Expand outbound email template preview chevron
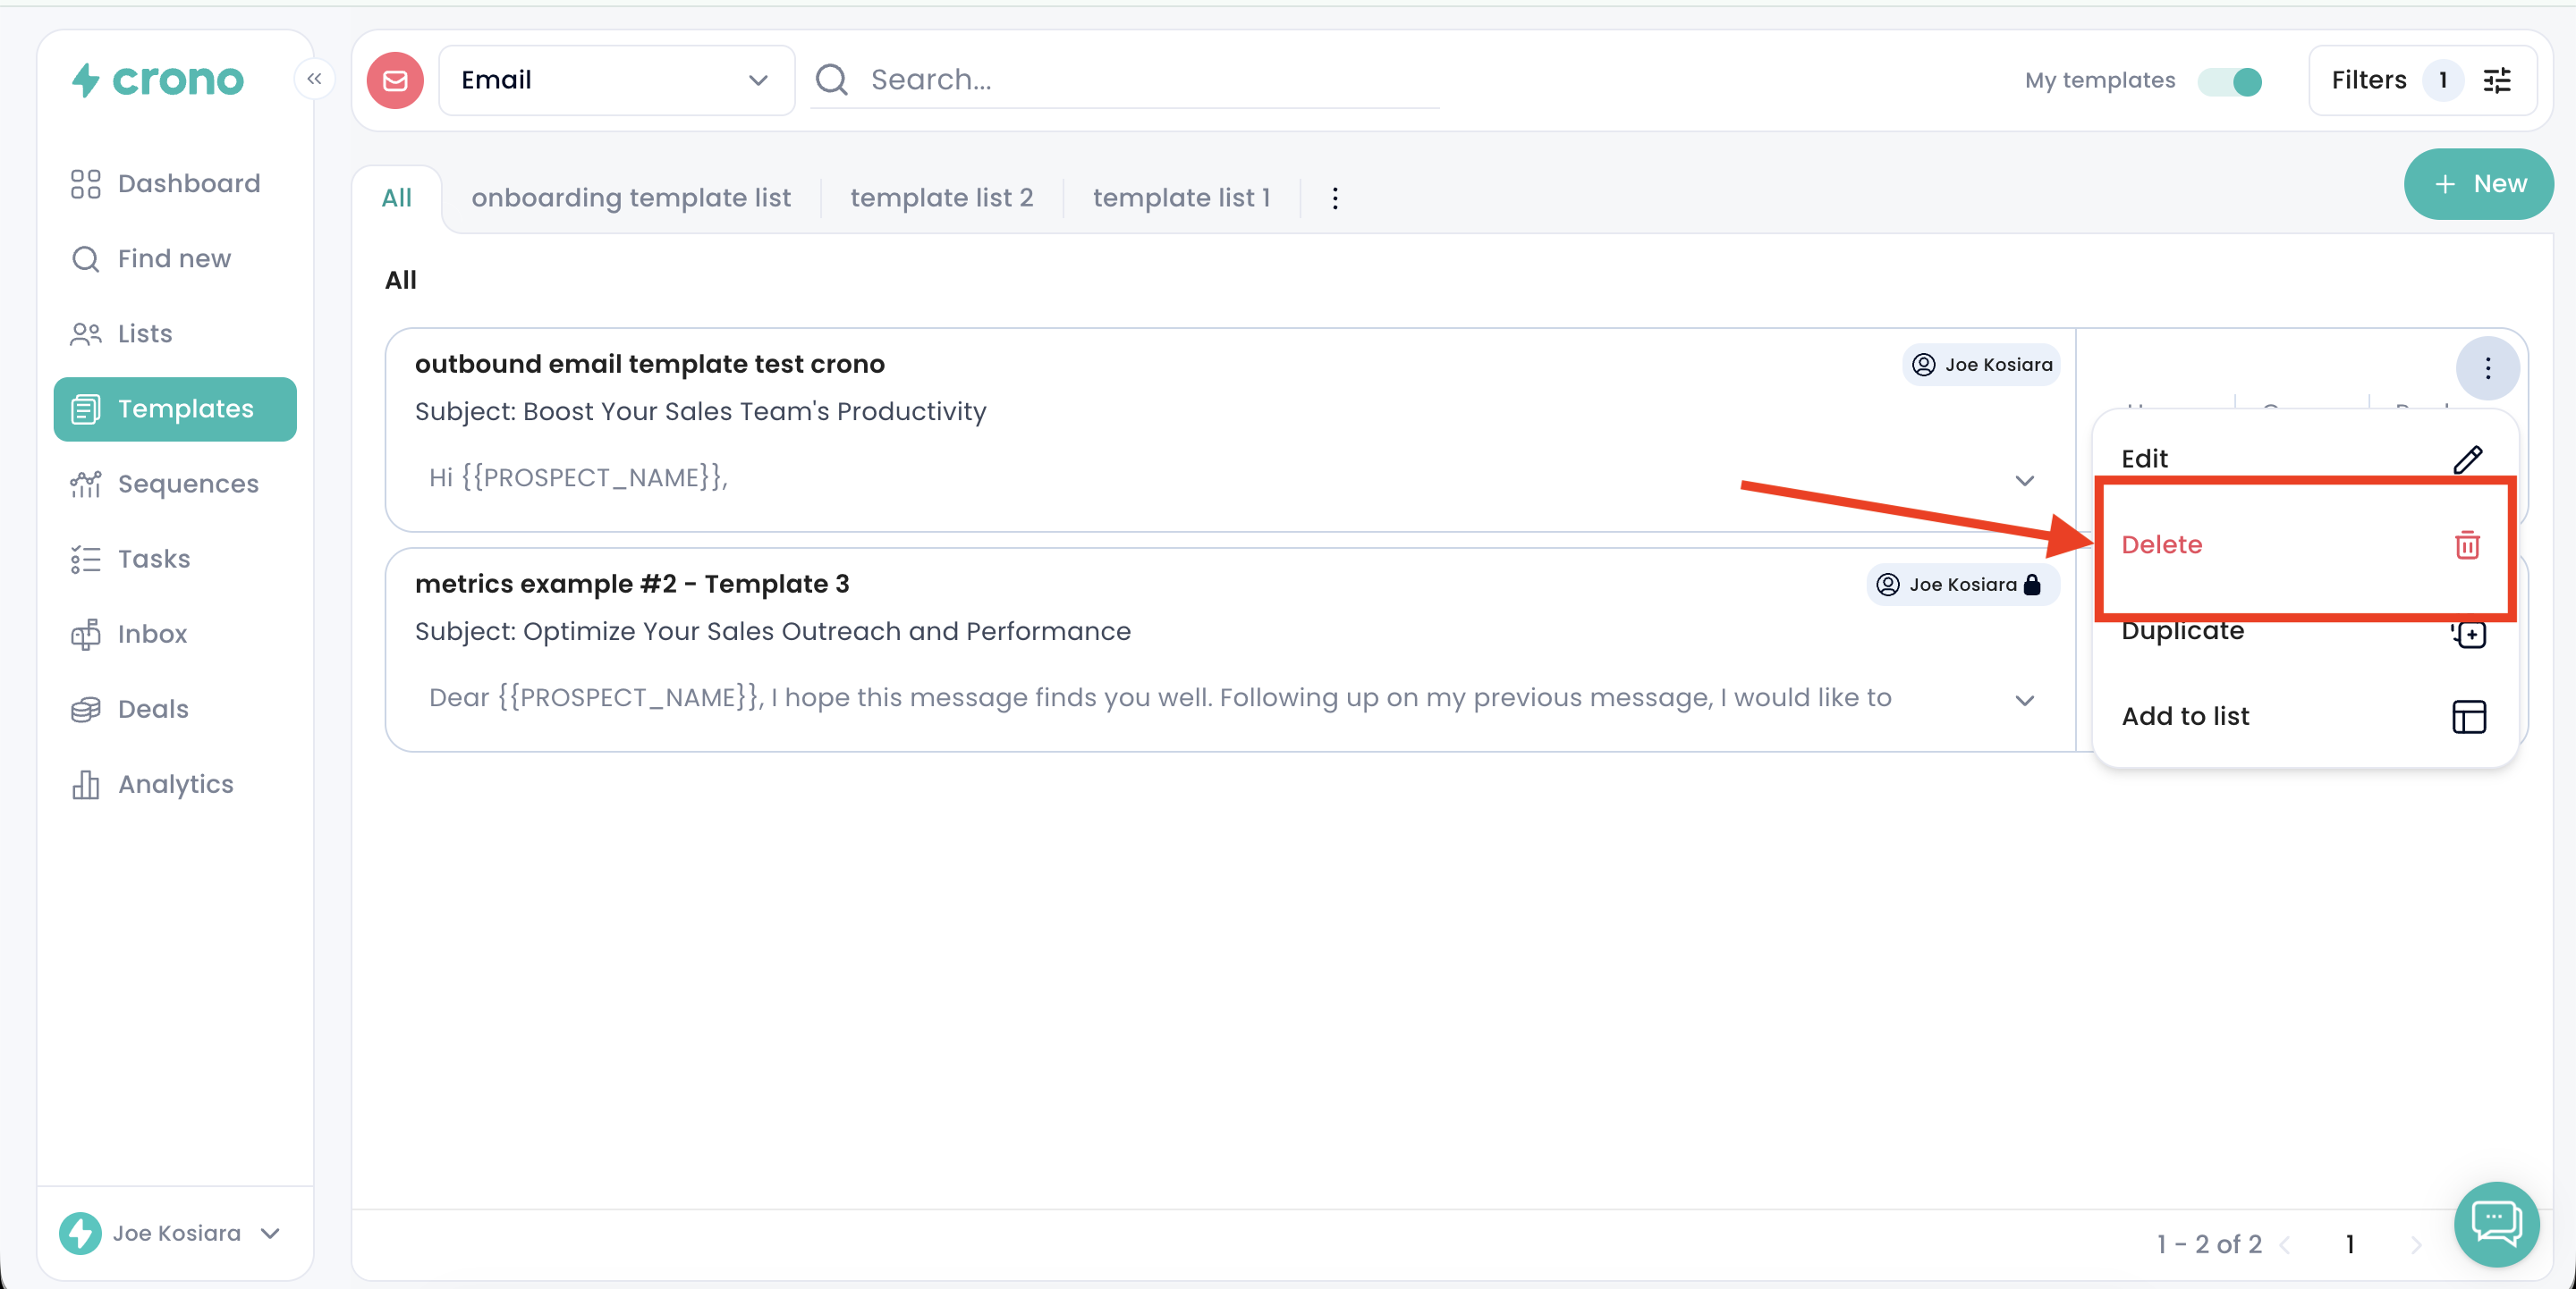The width and height of the screenshot is (2576, 1289). [x=2025, y=481]
